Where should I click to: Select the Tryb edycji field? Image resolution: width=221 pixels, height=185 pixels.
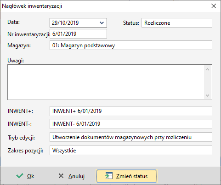click(x=131, y=137)
